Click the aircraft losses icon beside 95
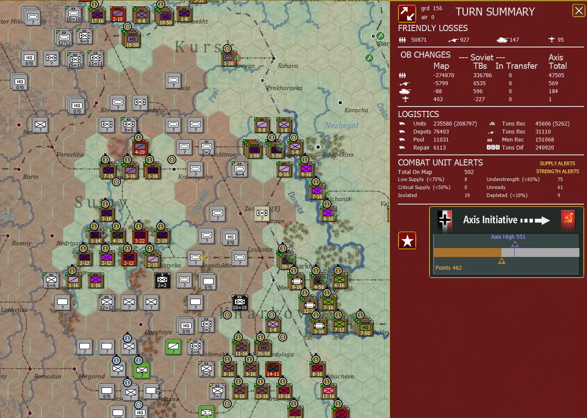This screenshot has width=587, height=418. tap(552, 39)
